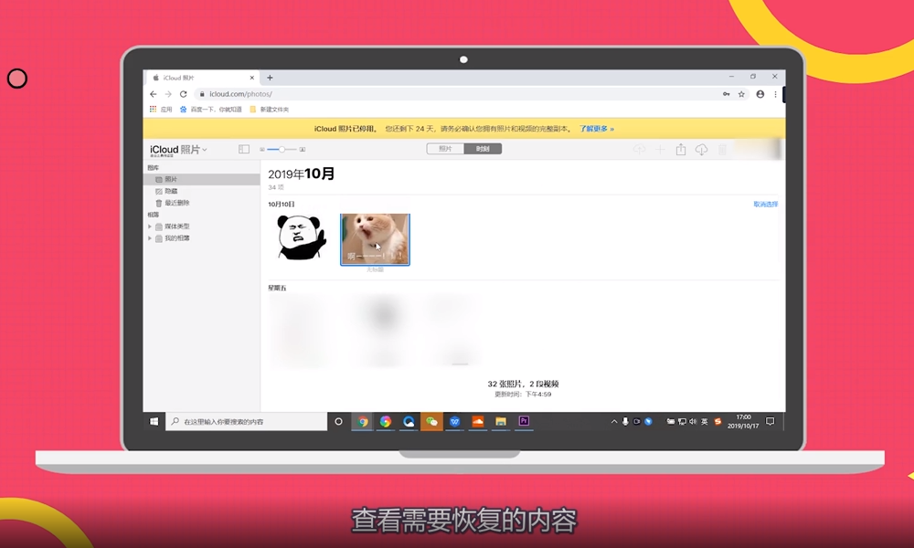
Task: Expand the 媒体类型 tree item
Action: pos(150,226)
